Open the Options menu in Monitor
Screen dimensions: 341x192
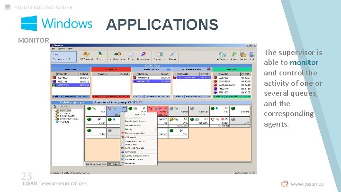[62, 49]
